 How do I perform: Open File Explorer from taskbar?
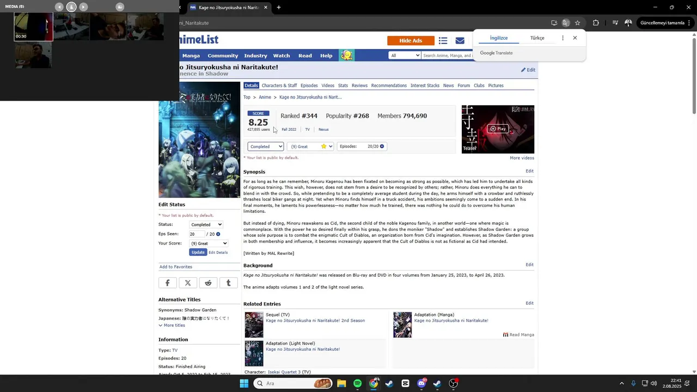tap(341, 383)
